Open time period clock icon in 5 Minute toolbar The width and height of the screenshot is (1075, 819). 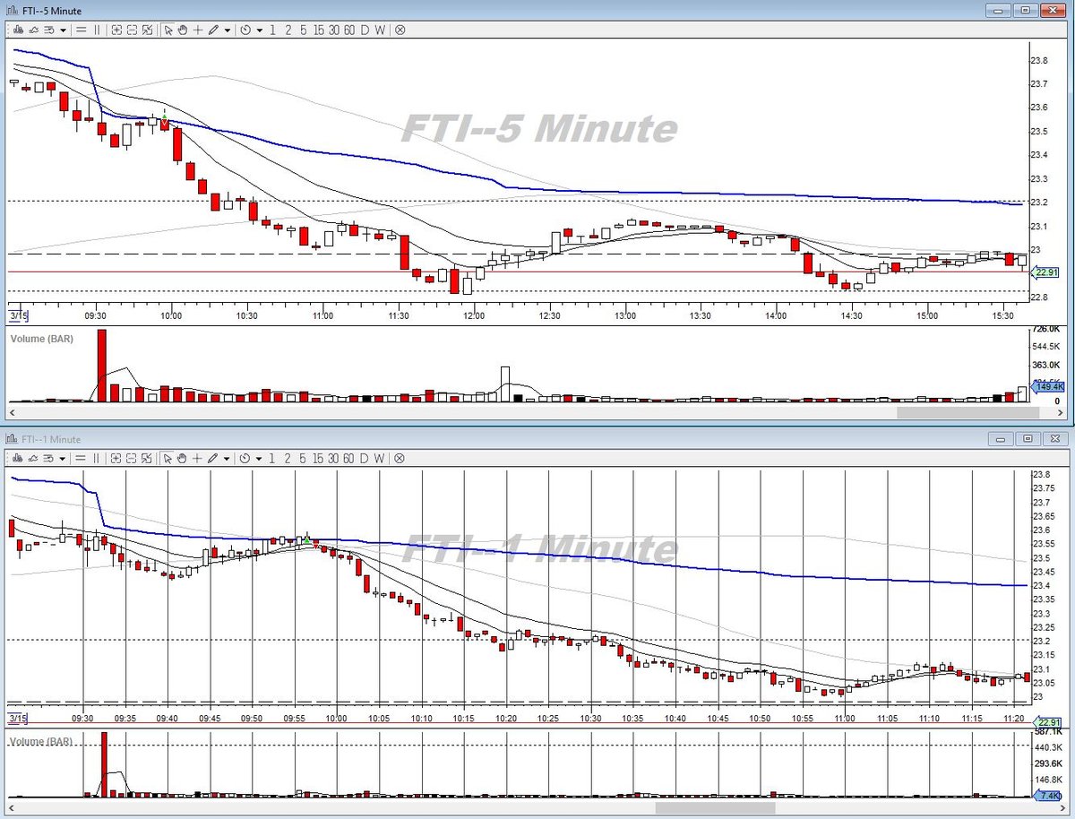click(x=245, y=30)
